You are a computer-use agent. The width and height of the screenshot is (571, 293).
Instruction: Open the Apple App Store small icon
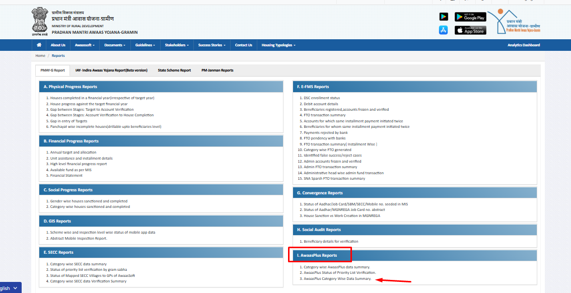click(x=443, y=30)
